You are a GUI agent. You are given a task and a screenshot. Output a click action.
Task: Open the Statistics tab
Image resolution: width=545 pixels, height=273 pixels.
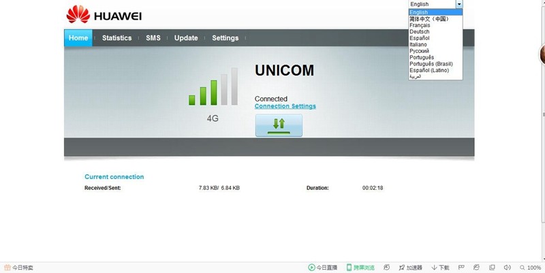tap(116, 38)
